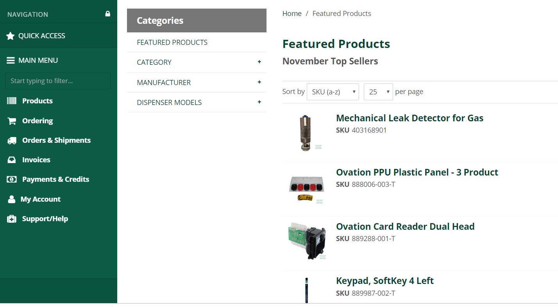Screen dimensions: 558x307
Task: Click the Support/Help medkit icon
Action: [x=12, y=219]
